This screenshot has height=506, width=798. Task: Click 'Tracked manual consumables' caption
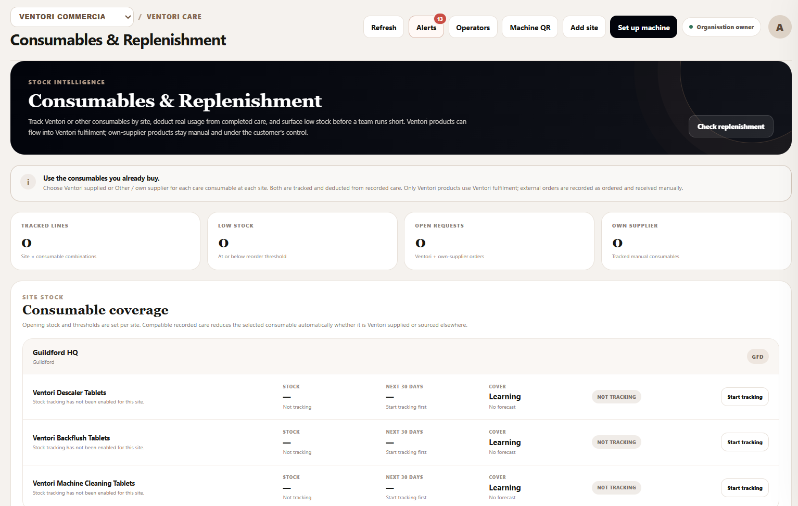[645, 257]
